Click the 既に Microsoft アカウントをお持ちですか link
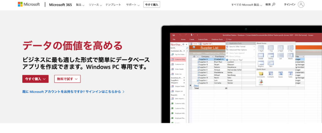322x133 pixels. pos(73,92)
